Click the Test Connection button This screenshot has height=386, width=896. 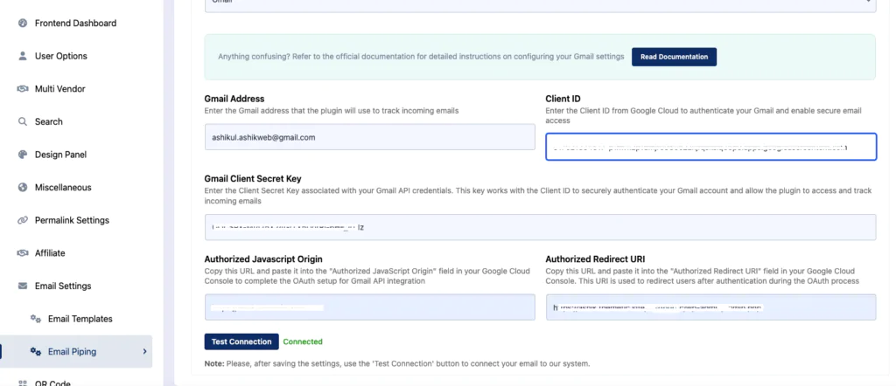(241, 341)
